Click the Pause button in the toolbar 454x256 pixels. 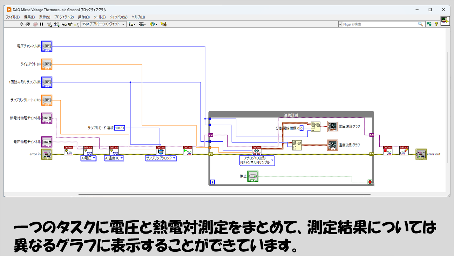[x=41, y=24]
